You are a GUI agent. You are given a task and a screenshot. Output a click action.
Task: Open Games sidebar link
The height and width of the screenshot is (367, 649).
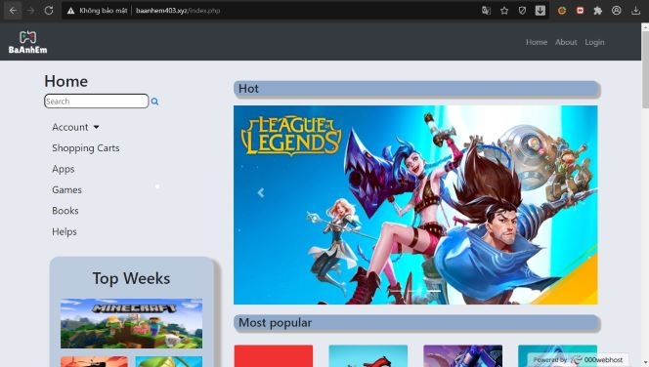point(66,189)
